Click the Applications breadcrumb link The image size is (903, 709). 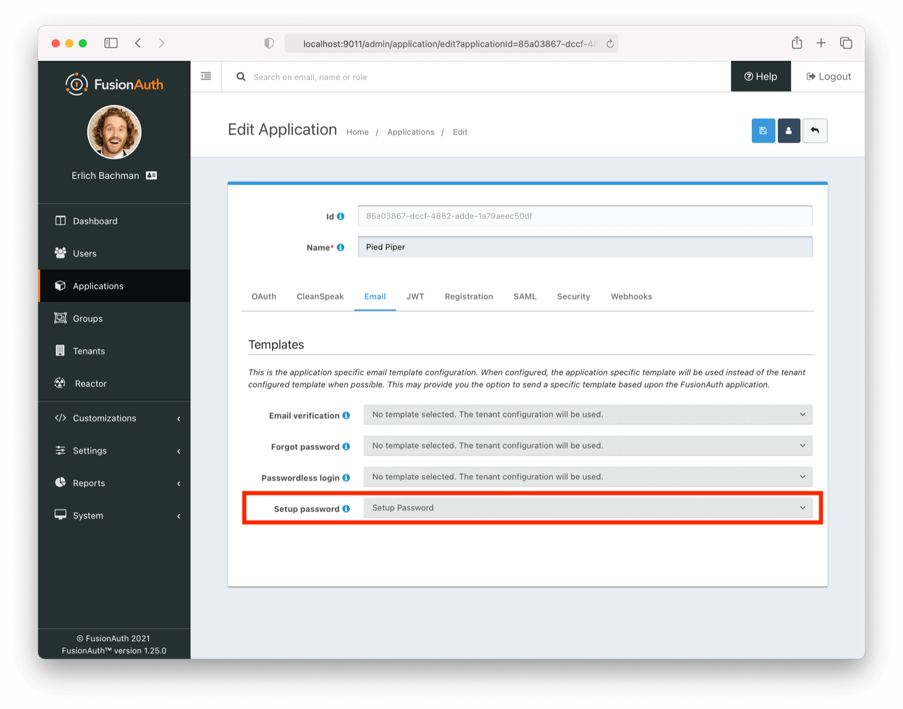click(x=411, y=132)
